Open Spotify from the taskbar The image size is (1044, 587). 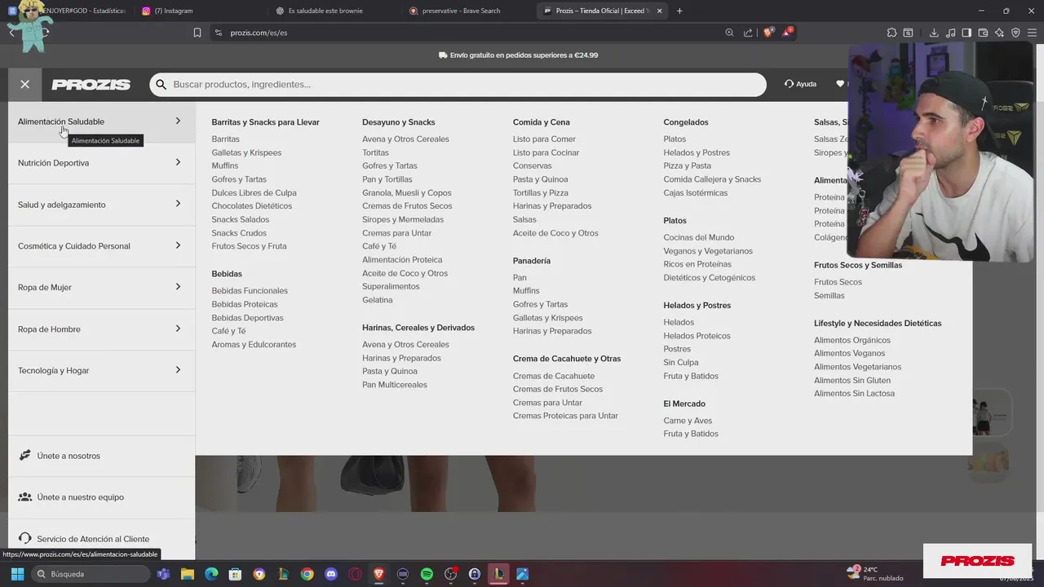click(x=427, y=574)
